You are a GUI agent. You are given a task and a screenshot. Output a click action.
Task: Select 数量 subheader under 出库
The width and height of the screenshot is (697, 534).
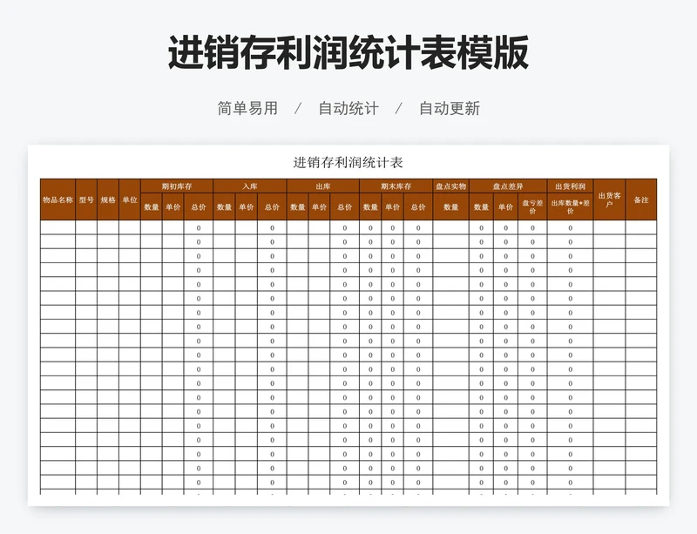pos(297,206)
